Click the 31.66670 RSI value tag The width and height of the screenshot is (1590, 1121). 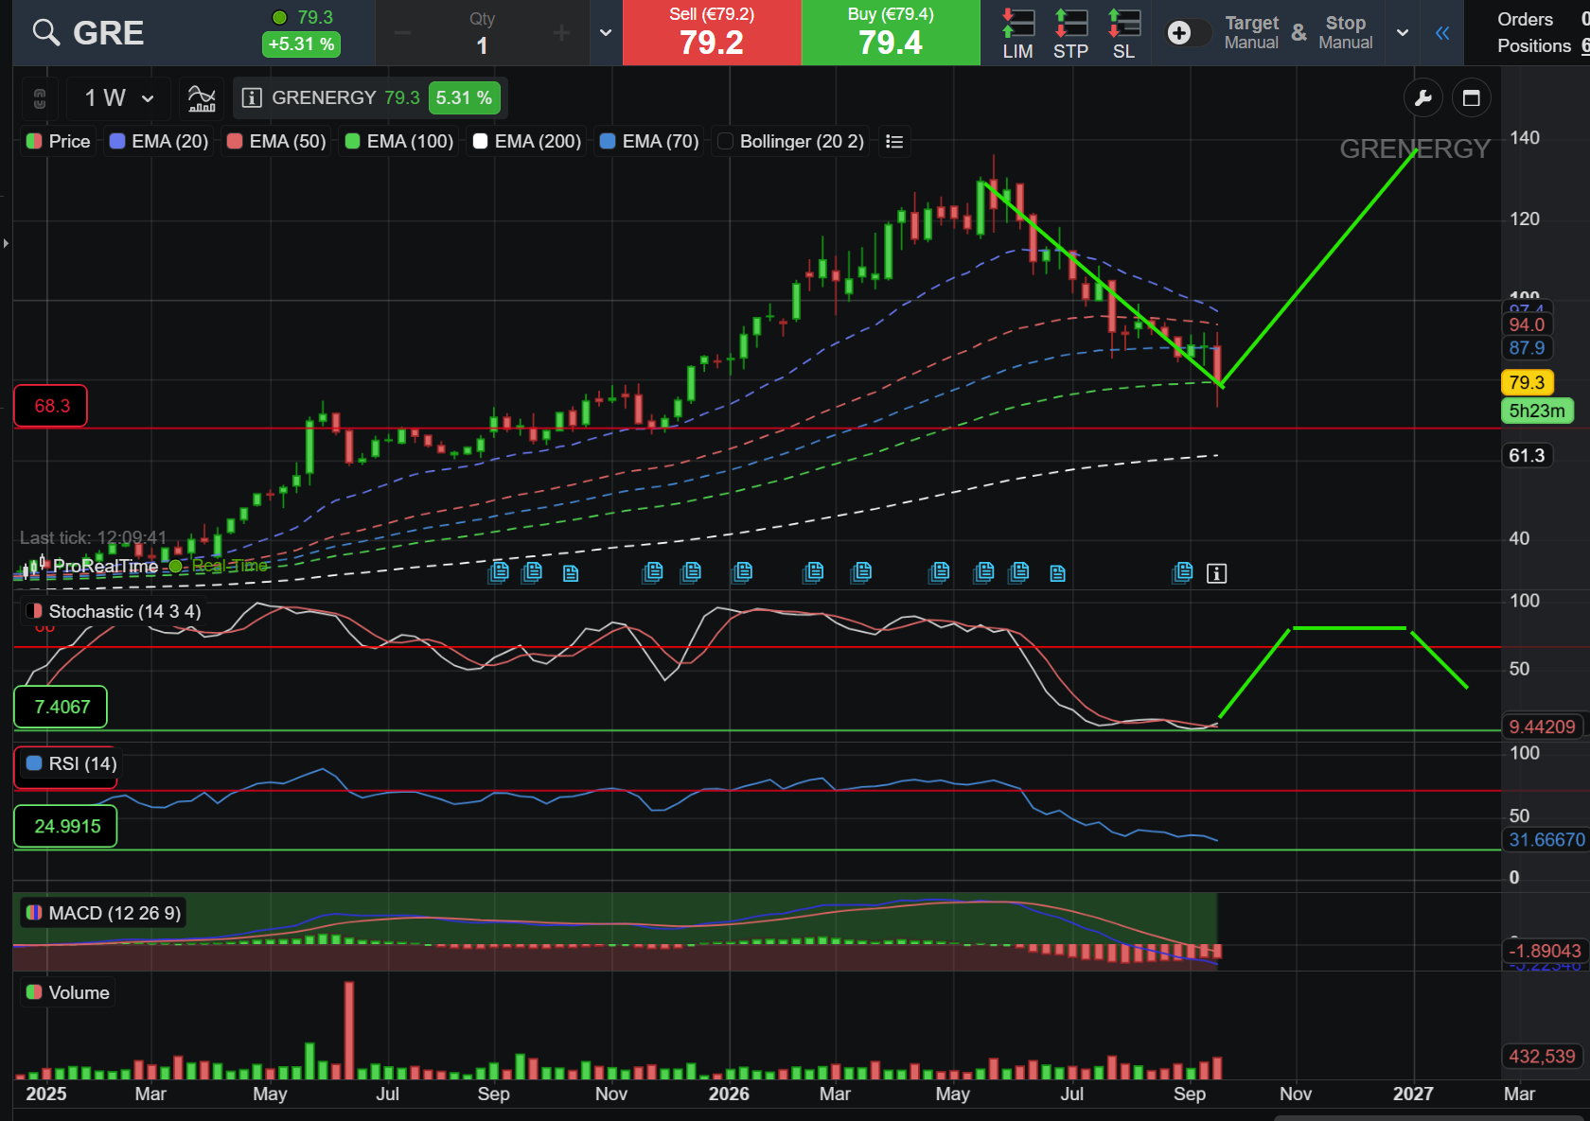pyautogui.click(x=1546, y=840)
